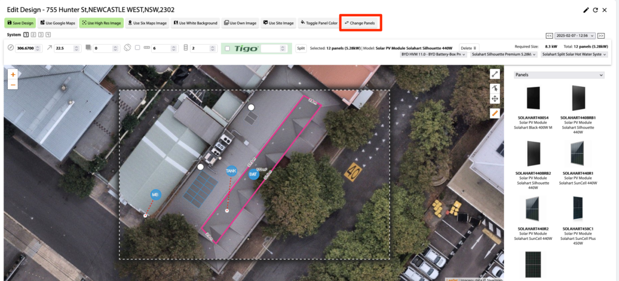This screenshot has width=619, height=281.
Task: Select the draw line measure tool
Action: tap(495, 74)
